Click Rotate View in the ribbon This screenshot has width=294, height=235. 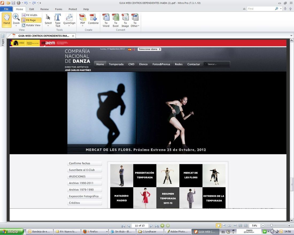[31, 25]
